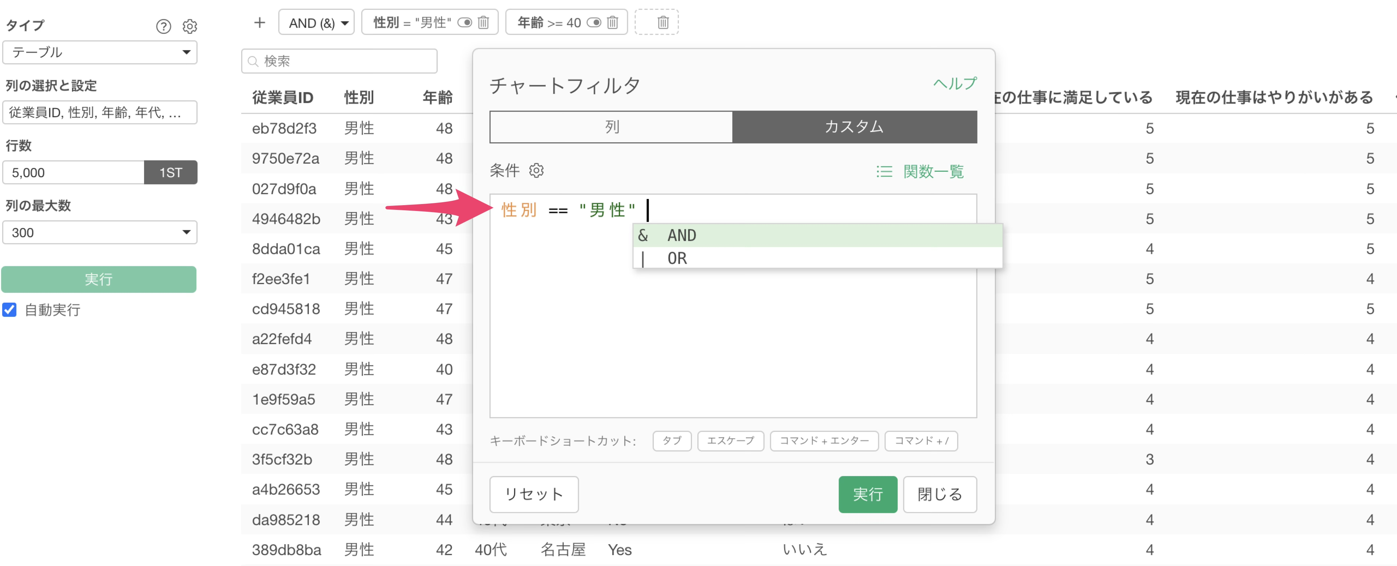Open the help question mark icon beside タイプ
The height and width of the screenshot is (566, 1397).
coord(163,26)
